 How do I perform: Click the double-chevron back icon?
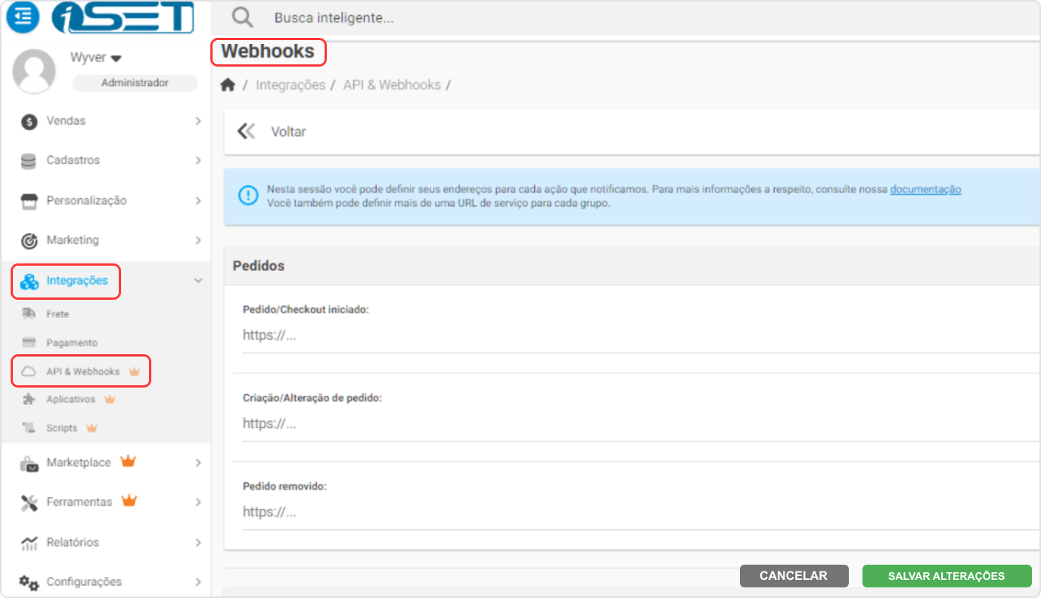tap(247, 131)
